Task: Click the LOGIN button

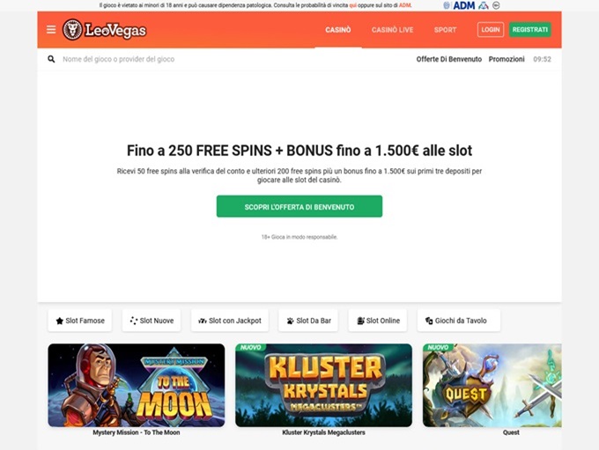Action: [x=491, y=30]
